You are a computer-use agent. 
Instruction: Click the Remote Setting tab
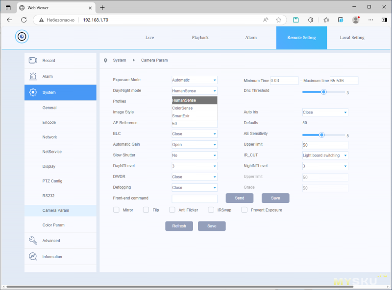(301, 38)
